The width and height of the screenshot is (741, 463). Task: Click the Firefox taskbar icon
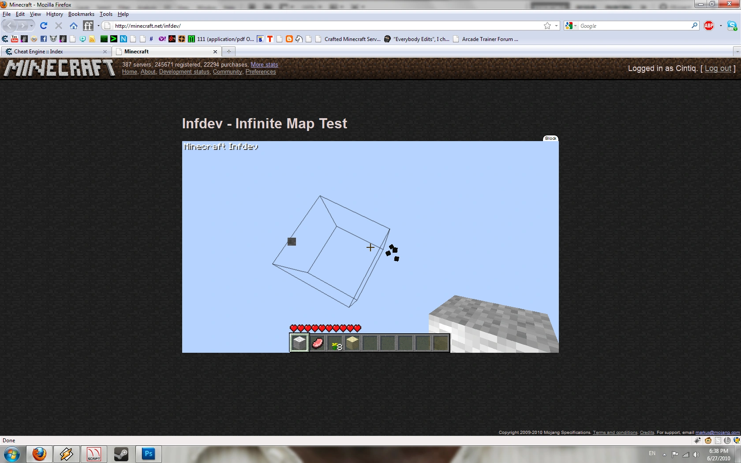(39, 454)
